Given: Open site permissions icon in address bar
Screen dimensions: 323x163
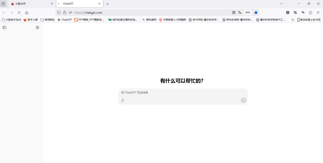Looking at the screenshot, I should (70, 13).
